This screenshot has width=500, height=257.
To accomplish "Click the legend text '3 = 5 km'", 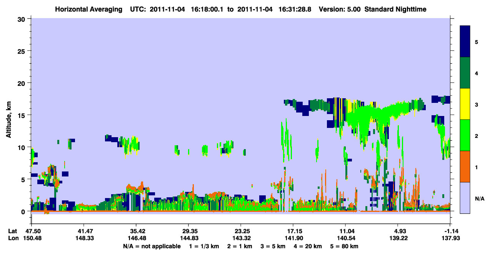I will click(273, 246).
